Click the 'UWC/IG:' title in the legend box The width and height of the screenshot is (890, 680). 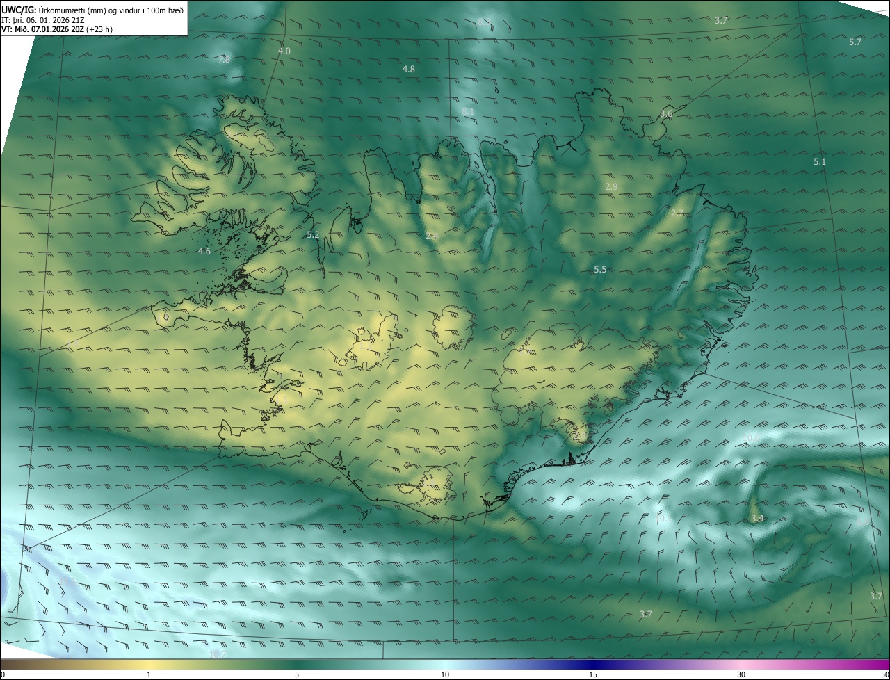pos(19,10)
